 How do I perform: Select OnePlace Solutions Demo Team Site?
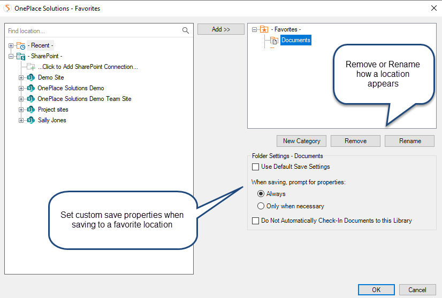point(84,99)
